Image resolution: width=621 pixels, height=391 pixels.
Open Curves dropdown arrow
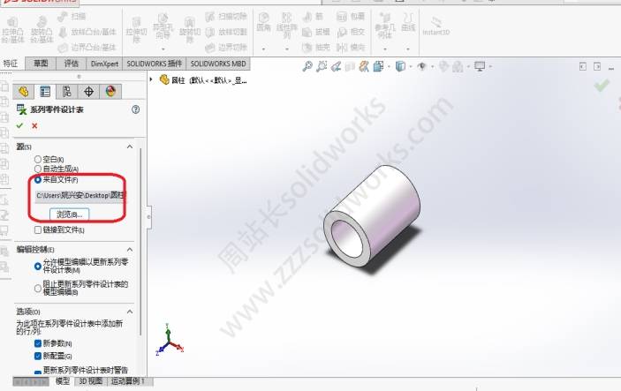(x=408, y=49)
